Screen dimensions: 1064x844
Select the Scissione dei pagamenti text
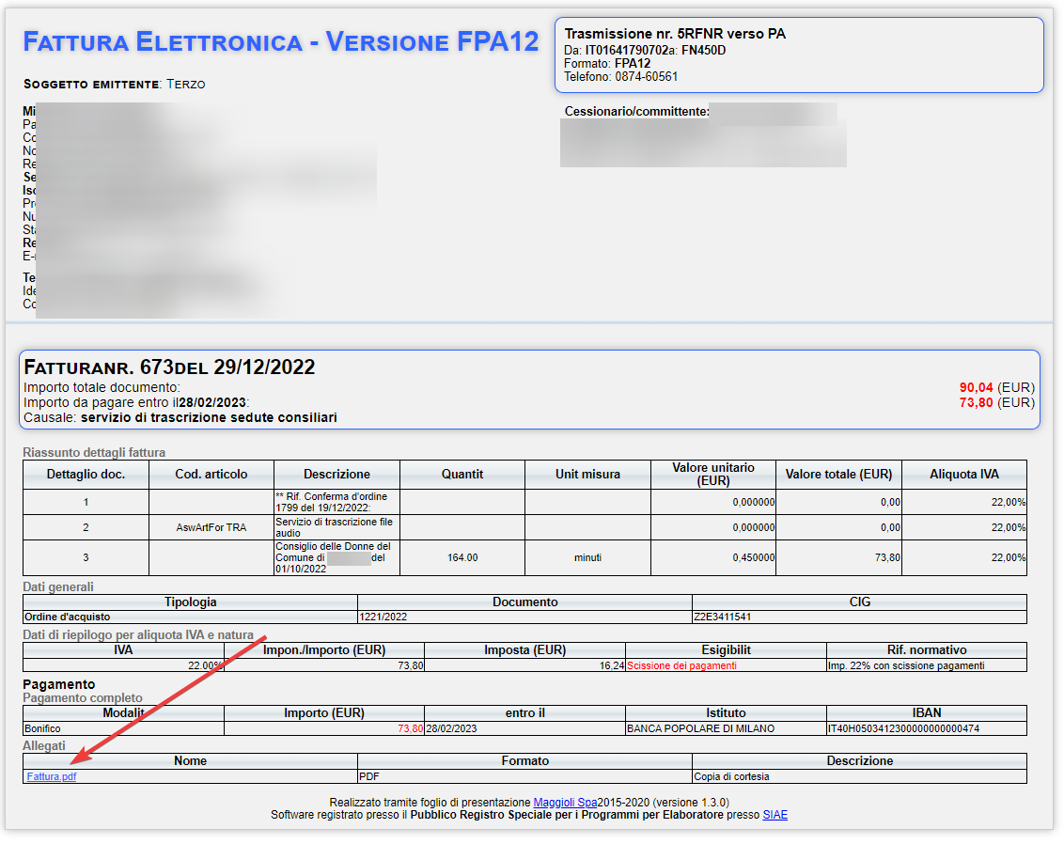point(681,665)
